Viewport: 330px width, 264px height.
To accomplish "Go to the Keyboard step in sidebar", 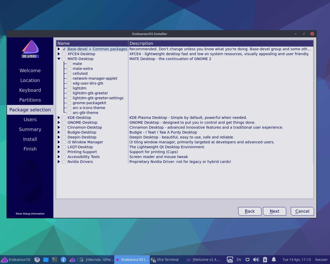I will tap(30, 90).
